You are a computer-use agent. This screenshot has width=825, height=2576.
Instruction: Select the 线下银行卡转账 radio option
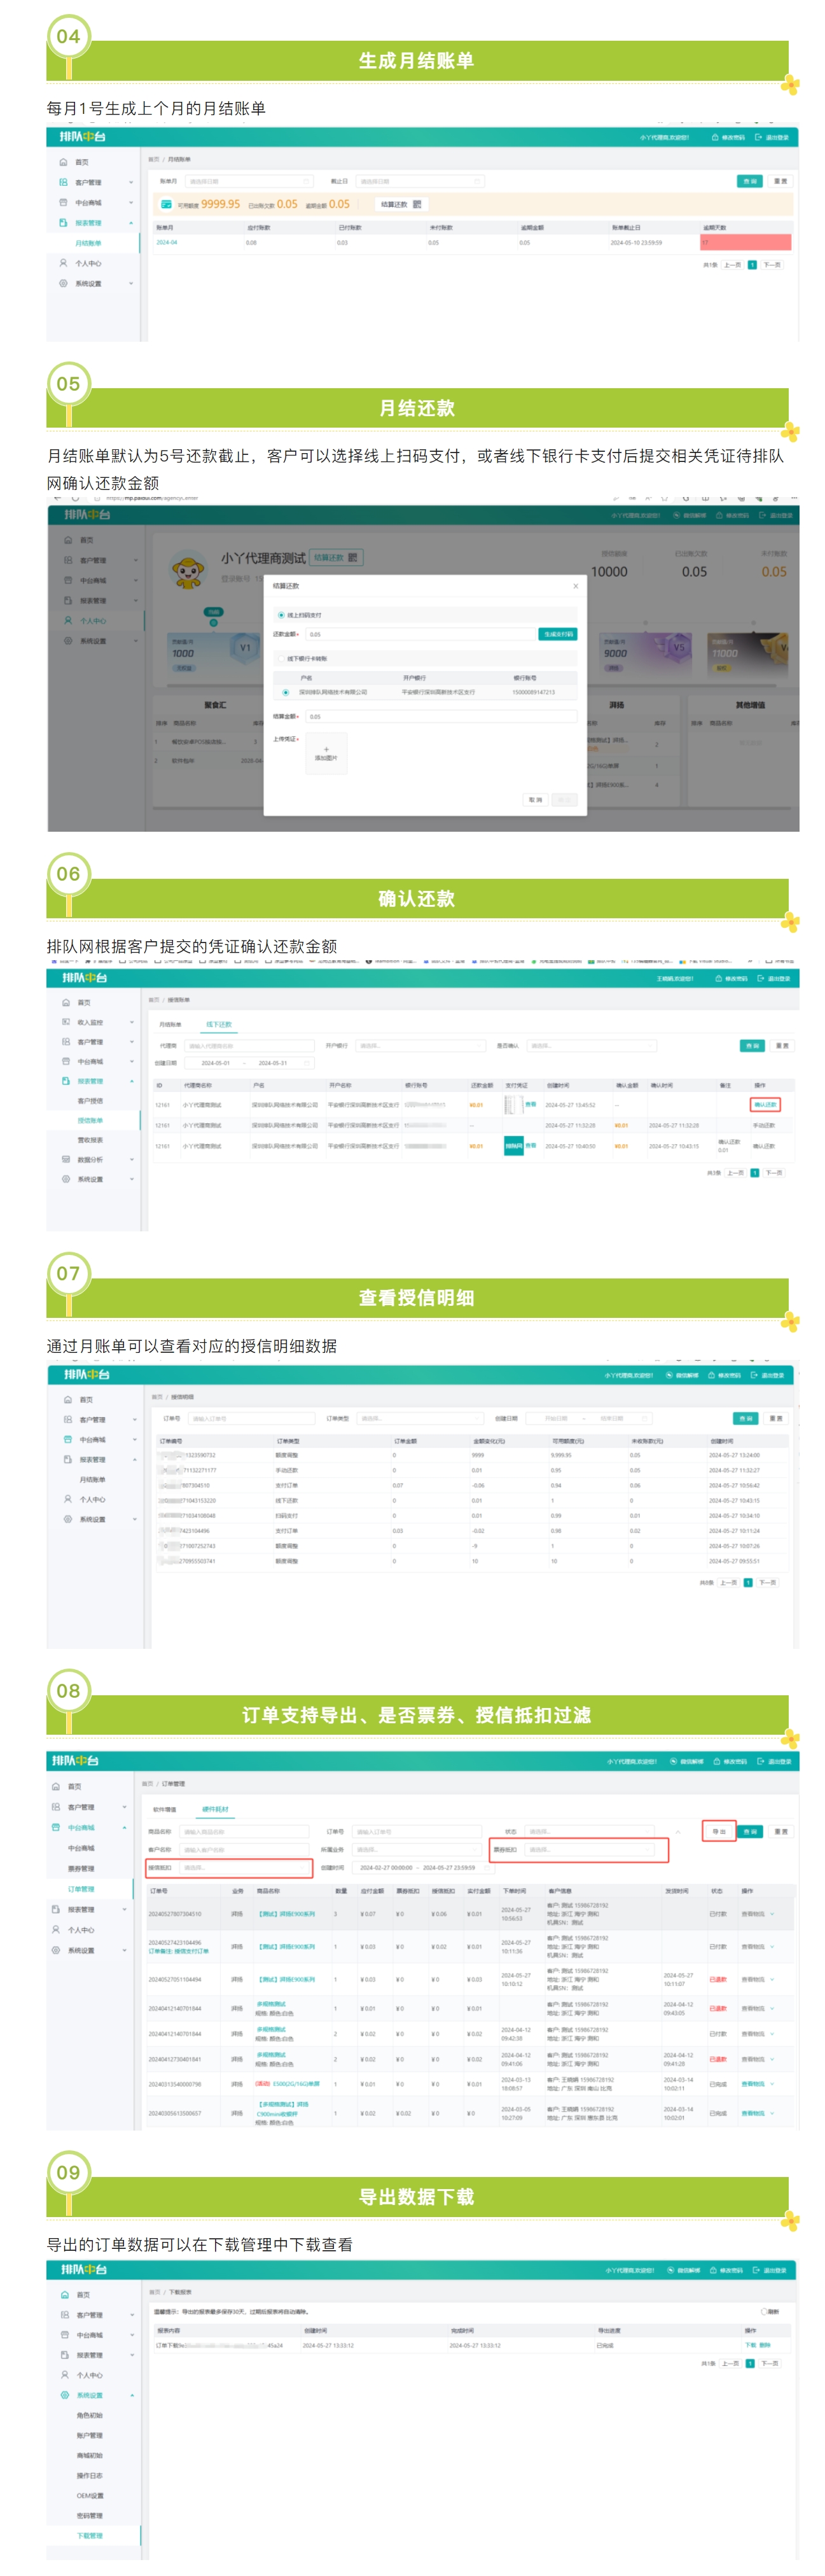tap(281, 659)
